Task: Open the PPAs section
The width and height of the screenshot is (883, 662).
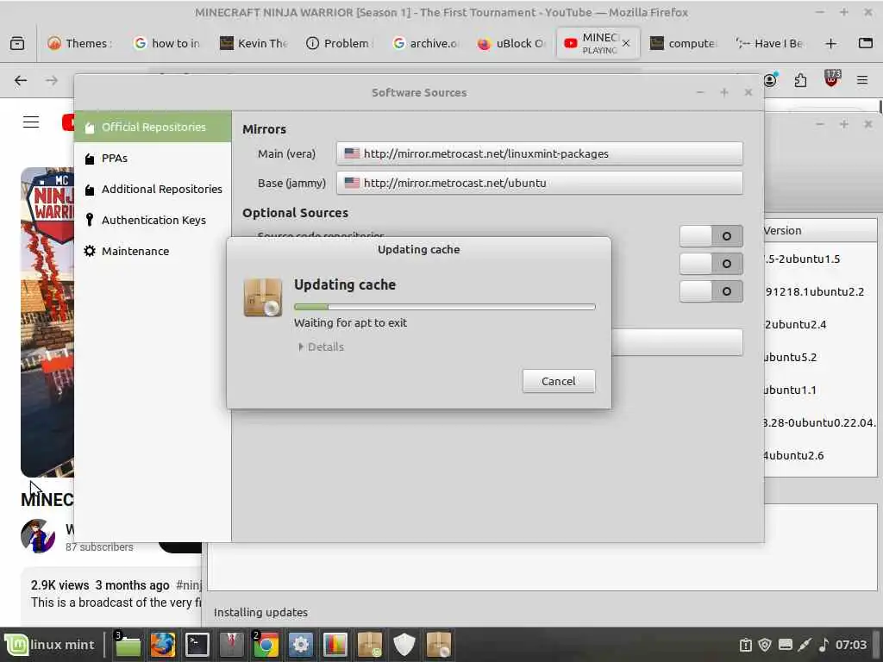Action: pos(153,159)
